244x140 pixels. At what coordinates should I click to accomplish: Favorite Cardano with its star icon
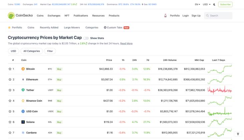point(10,133)
